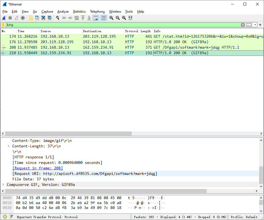The height and width of the screenshot is (220, 264).
Task: Open the Telephony menu
Action: 97,12
